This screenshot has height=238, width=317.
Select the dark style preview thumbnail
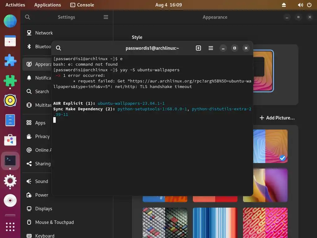[263, 71]
